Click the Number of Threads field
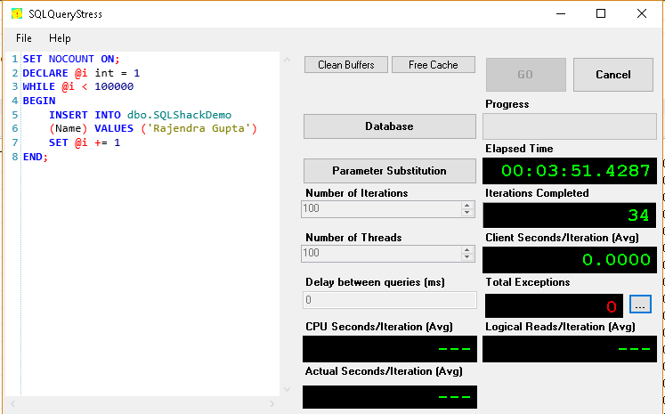 click(380, 254)
